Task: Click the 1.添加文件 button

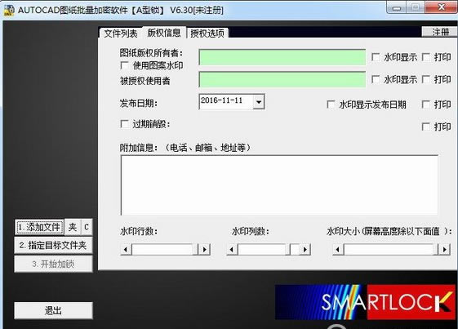Action: [x=39, y=227]
